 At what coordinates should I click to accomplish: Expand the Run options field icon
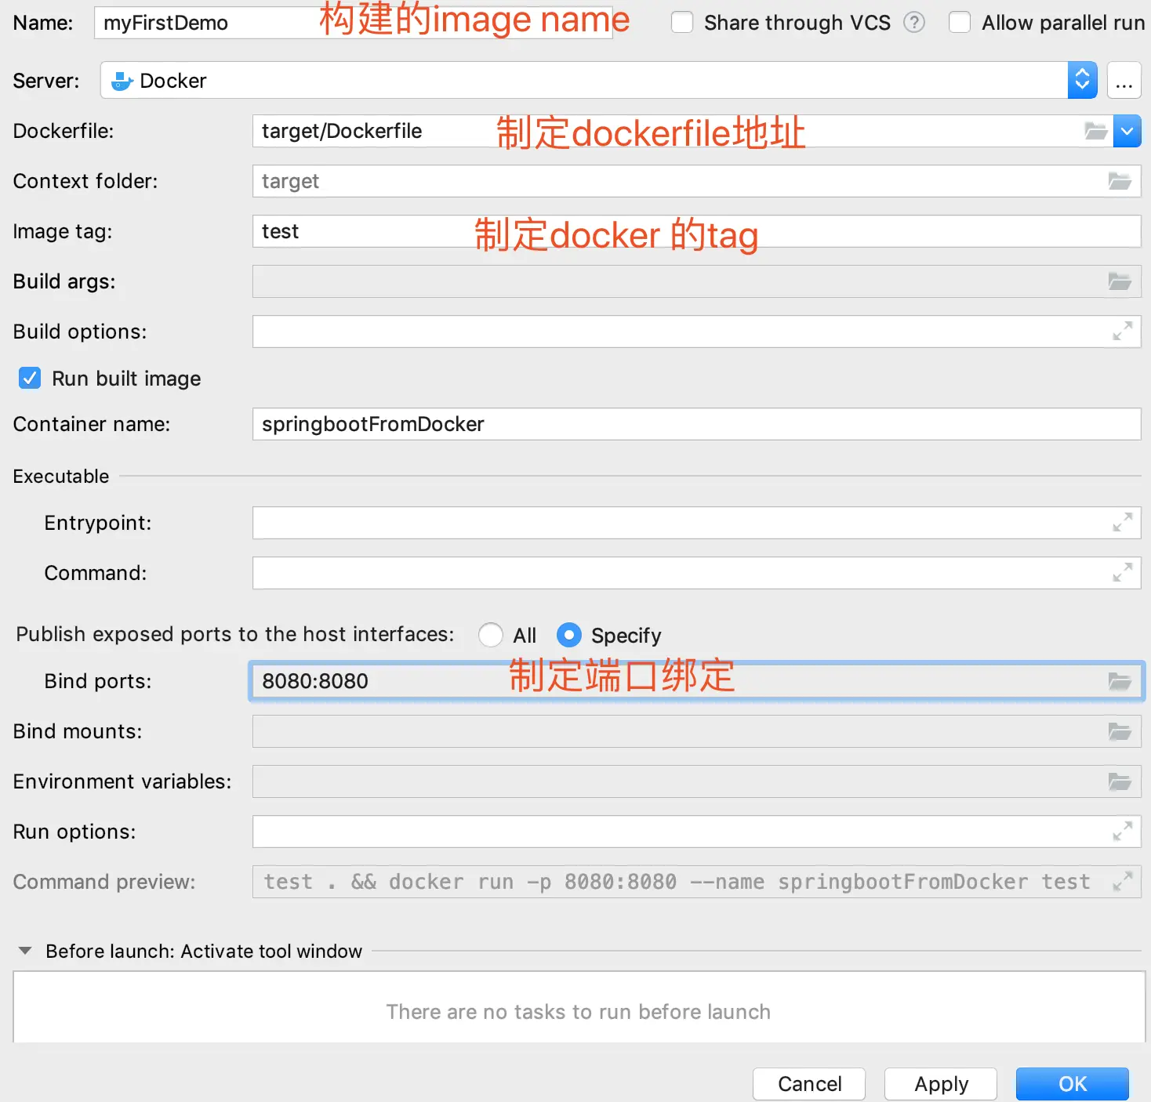point(1122,832)
